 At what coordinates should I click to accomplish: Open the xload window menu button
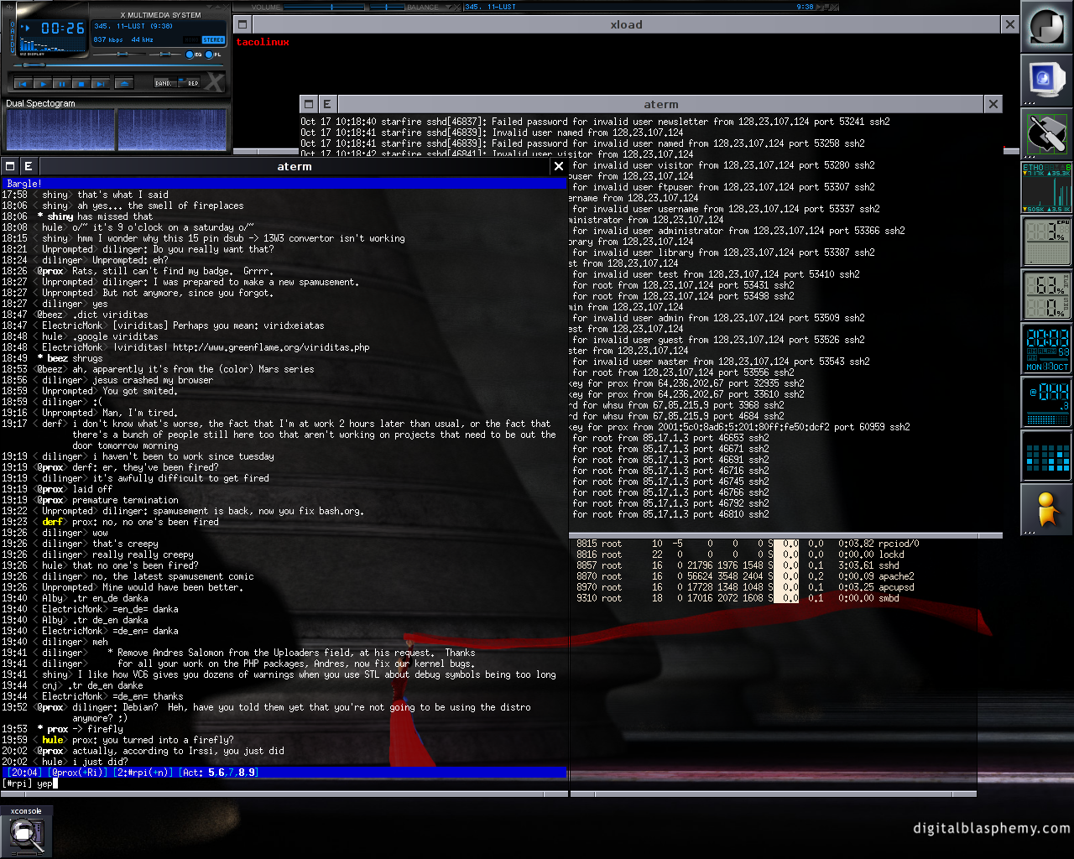pos(242,24)
